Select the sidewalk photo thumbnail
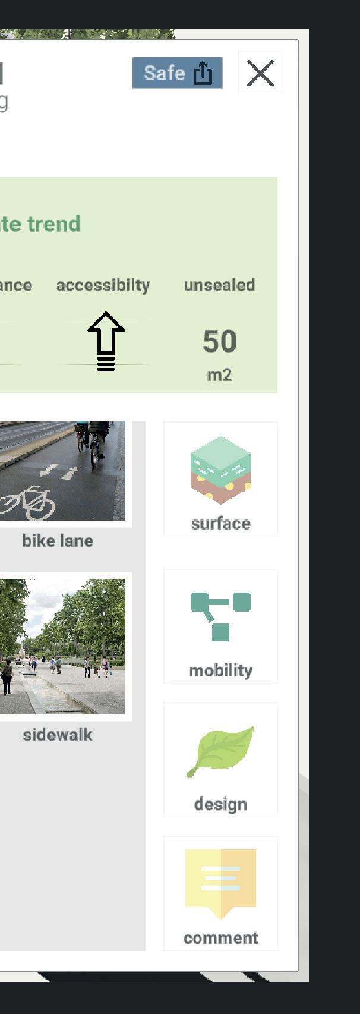 click(x=62, y=646)
